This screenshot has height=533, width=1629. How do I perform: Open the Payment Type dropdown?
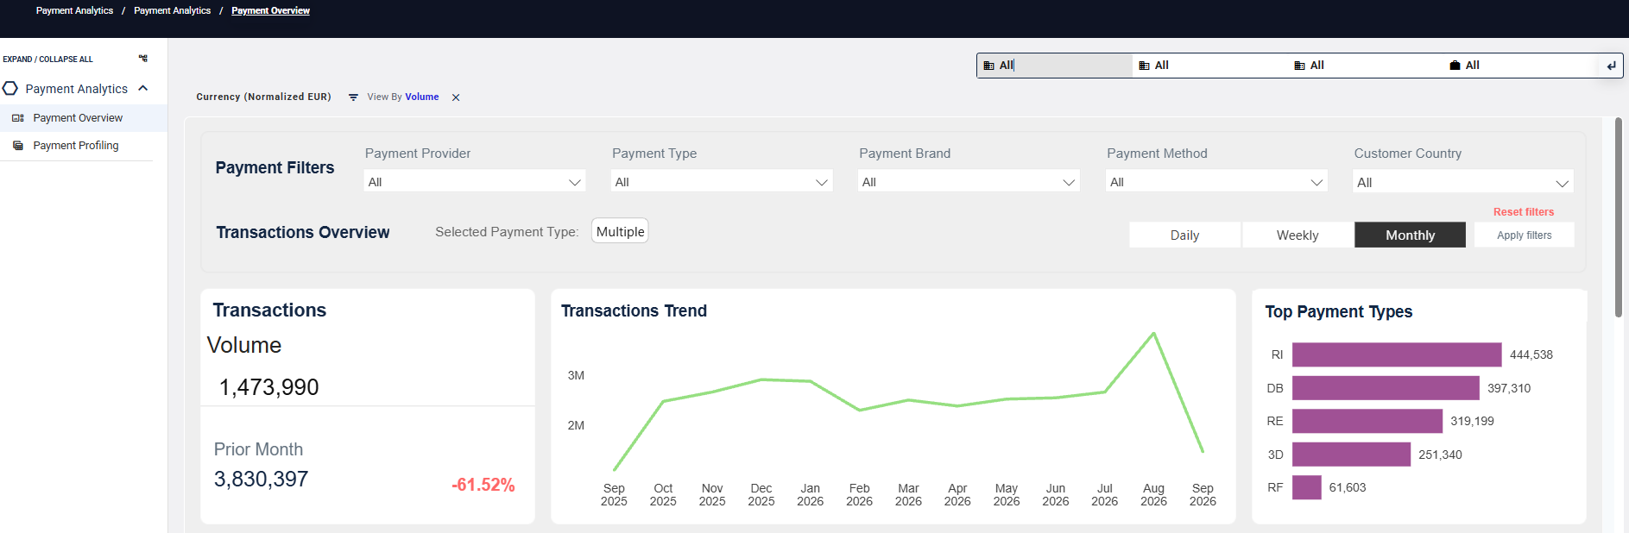[722, 181]
